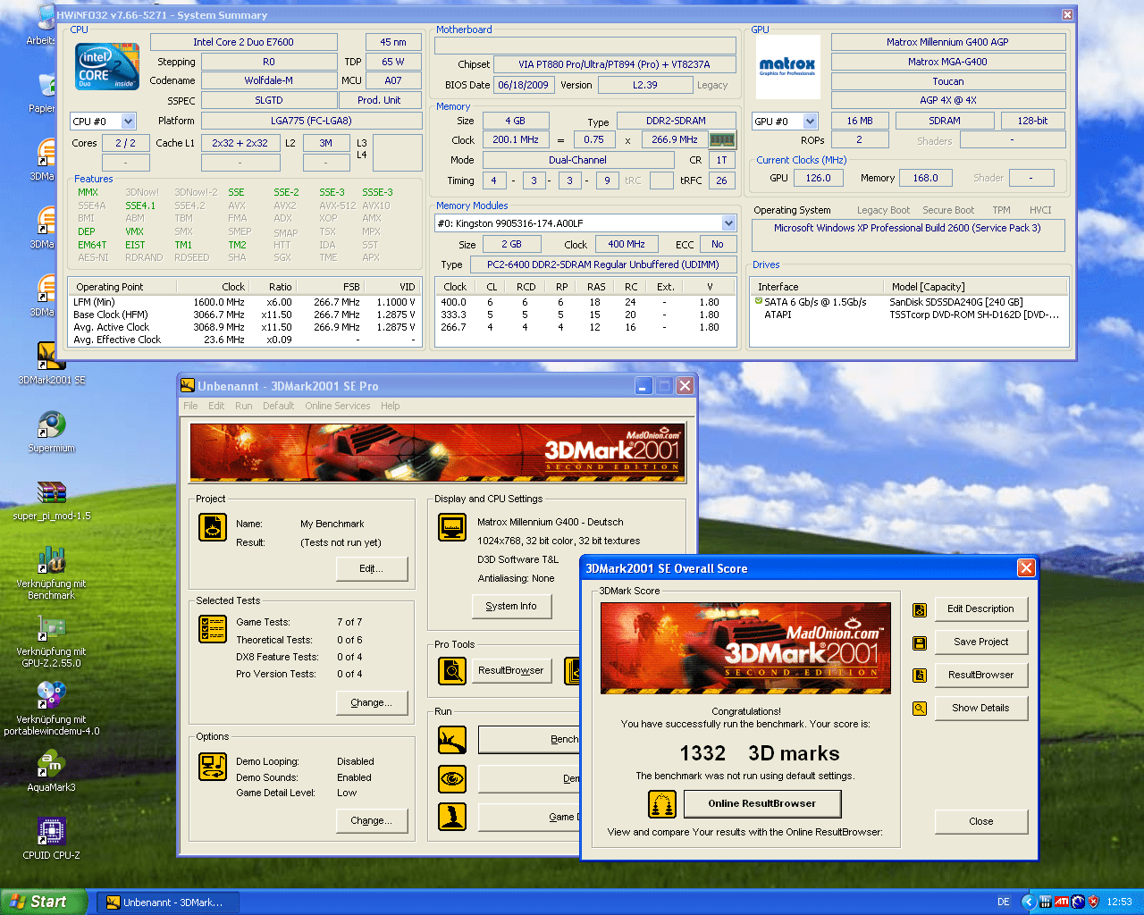Click the Edit Description button
Image resolution: width=1144 pixels, height=915 pixels.
click(980, 609)
